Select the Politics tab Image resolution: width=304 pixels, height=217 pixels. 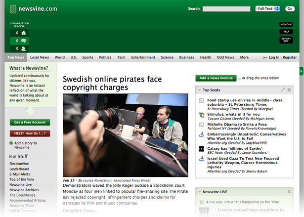[x=105, y=57]
